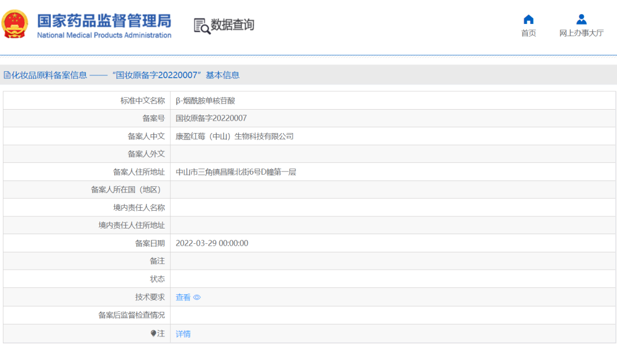This screenshot has height=345, width=617.
Task: Click the β-烟酰胺单核苷酸 name cell
Action: (x=393, y=101)
